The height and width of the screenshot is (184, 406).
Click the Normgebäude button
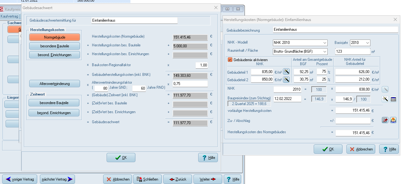54,37
